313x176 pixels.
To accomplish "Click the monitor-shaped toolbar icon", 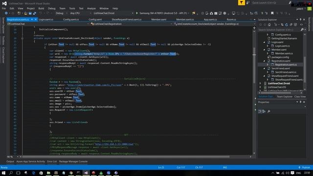I will click(x=233, y=13).
